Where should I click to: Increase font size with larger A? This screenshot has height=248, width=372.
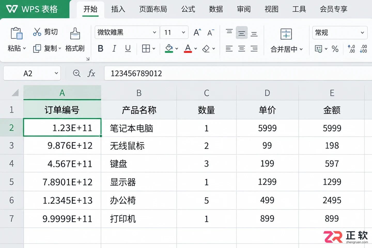click(x=197, y=32)
